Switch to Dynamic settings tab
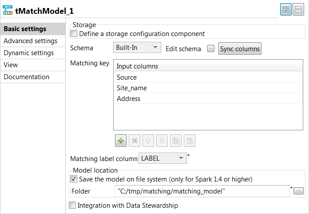The image size is (309, 214). point(29,53)
